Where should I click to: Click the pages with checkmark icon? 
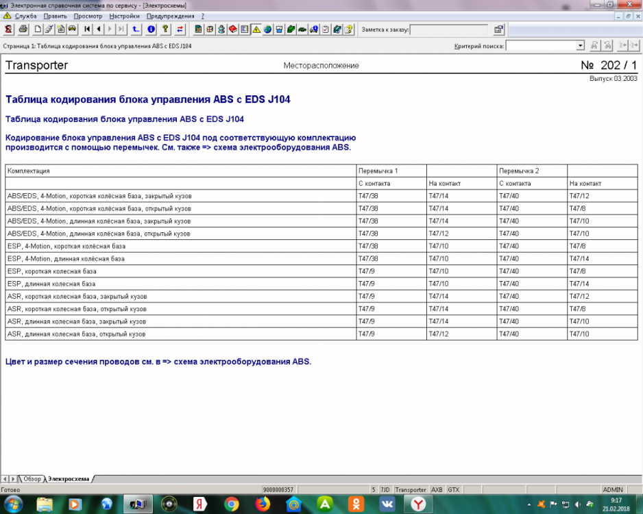pos(49,29)
